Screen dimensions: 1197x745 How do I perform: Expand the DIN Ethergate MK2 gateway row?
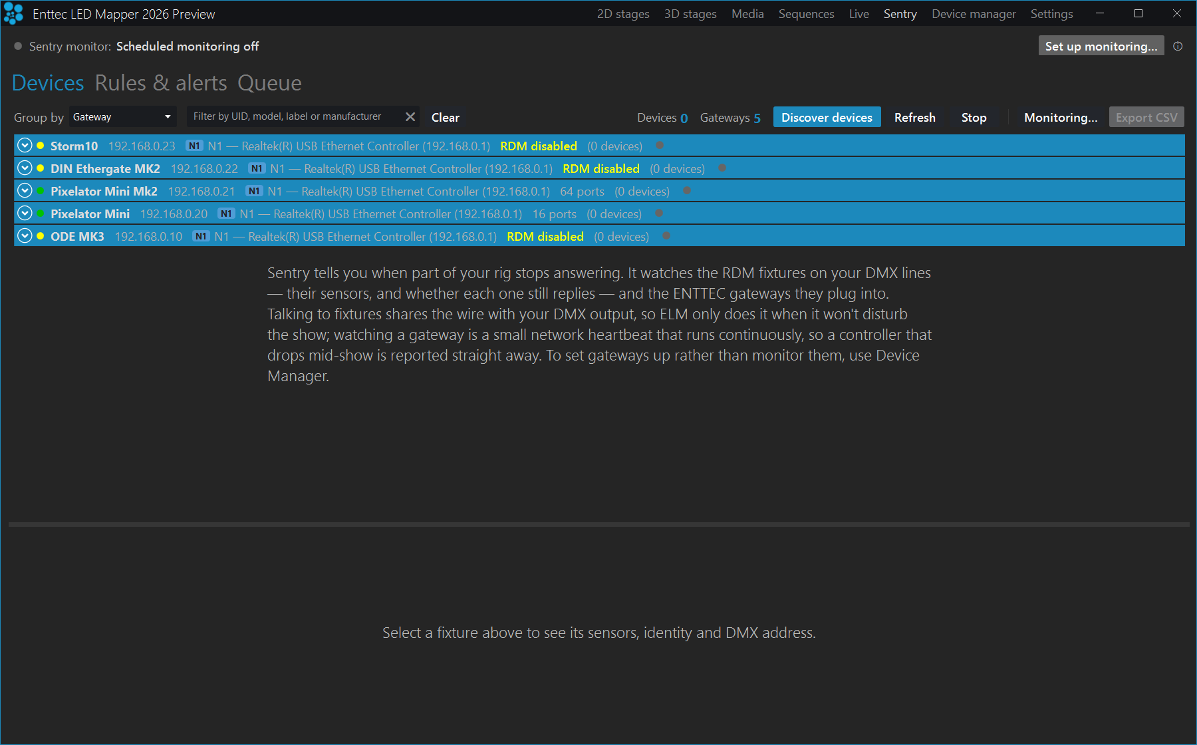coord(25,168)
